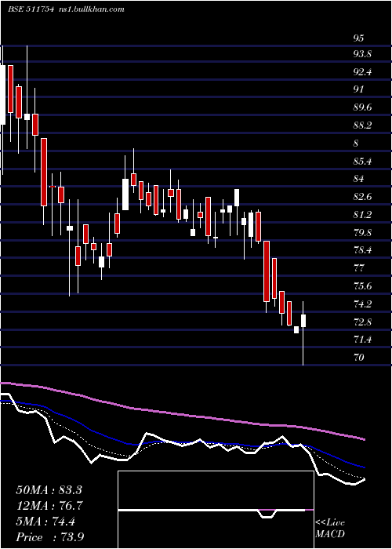Pick the 84 price axis label
Image resolution: width=392 pixels, height=549 pixels.
click(358, 179)
